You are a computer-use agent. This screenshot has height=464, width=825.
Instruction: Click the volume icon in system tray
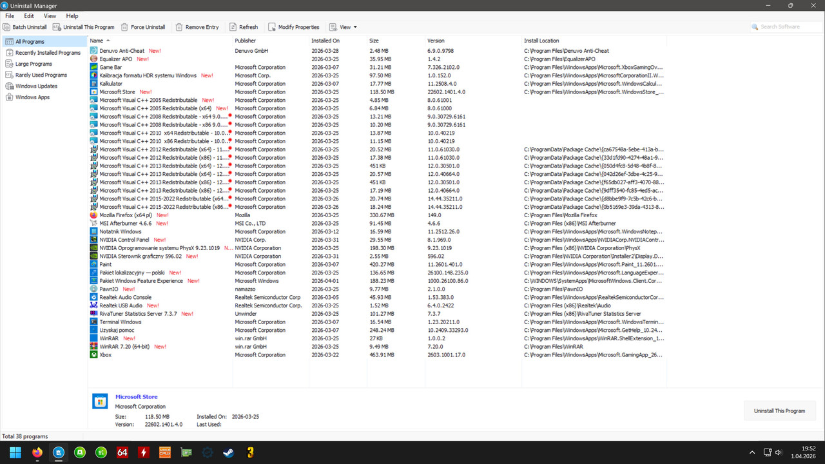click(x=779, y=452)
